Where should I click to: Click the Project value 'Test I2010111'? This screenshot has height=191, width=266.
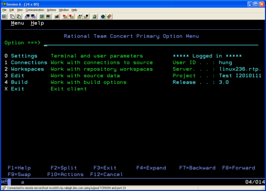pos(240,76)
